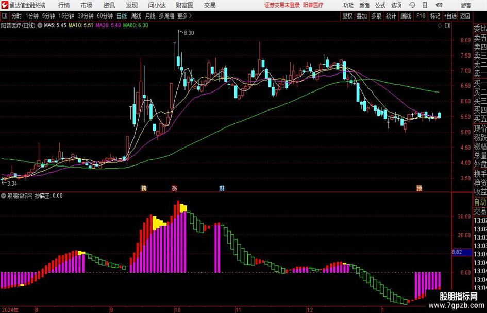Click the MA60: 6.30 value label

(x=136, y=25)
